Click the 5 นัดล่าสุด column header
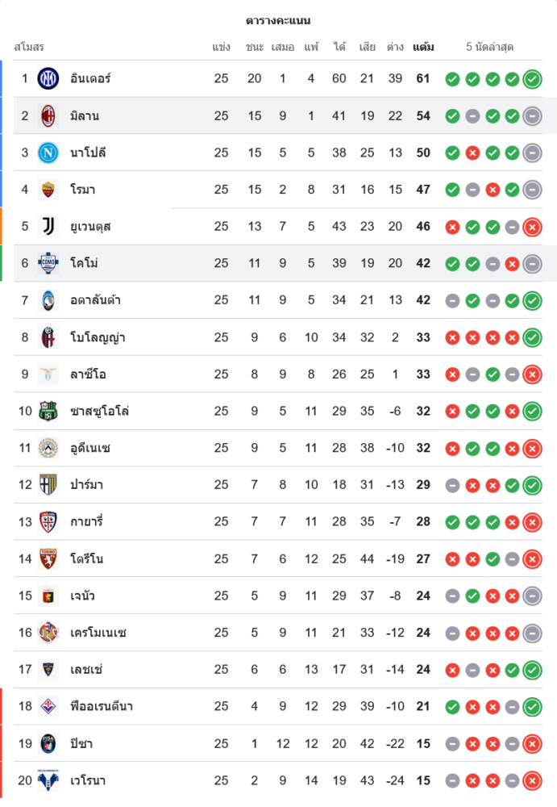 point(490,47)
